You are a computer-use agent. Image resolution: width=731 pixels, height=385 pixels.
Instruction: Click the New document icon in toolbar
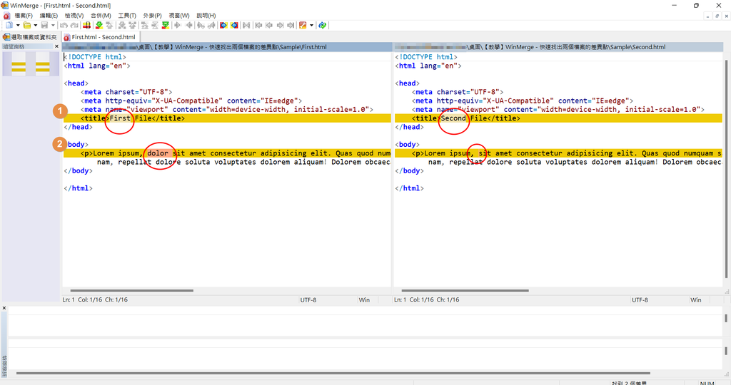pos(9,25)
